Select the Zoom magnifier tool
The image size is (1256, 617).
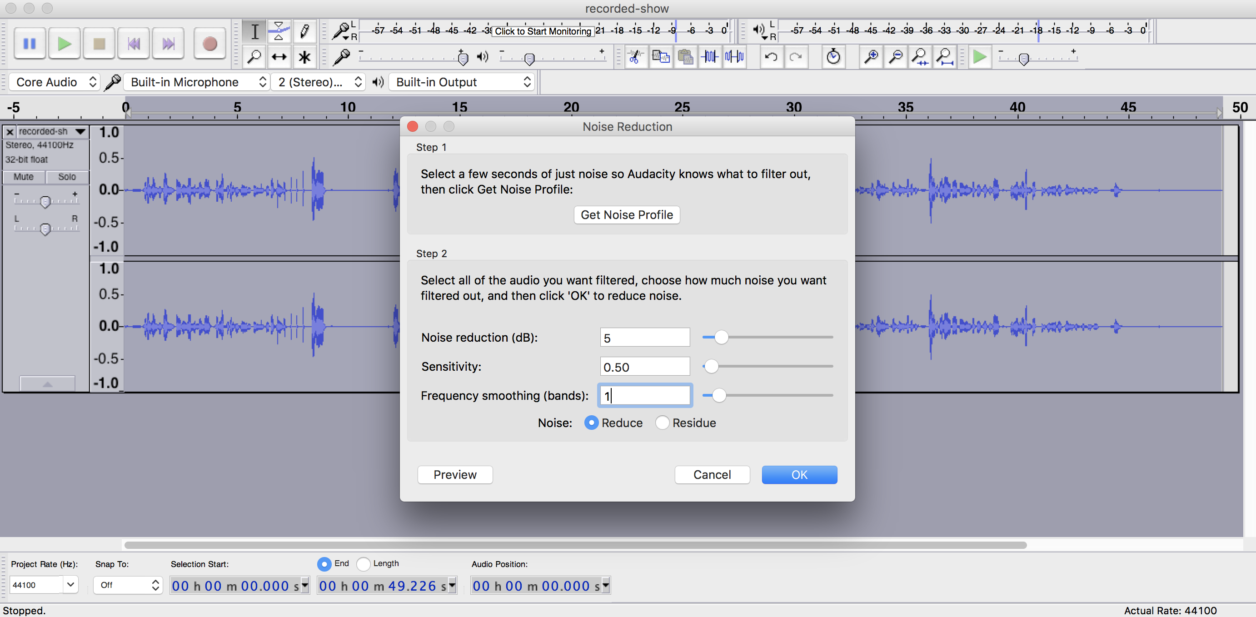point(254,57)
